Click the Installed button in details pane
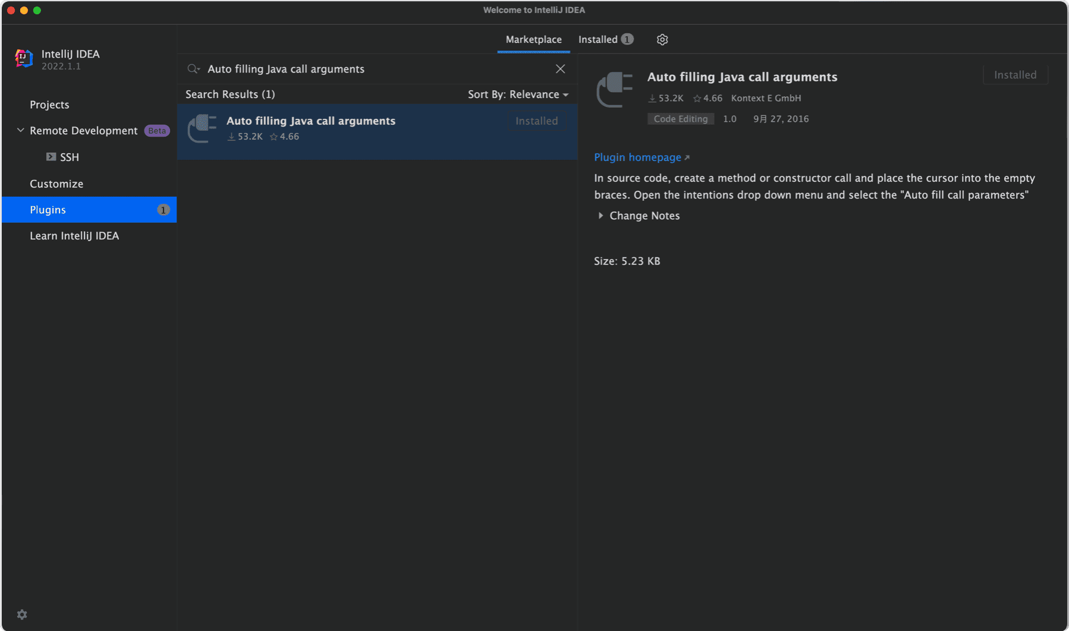This screenshot has width=1069, height=631. (1015, 75)
